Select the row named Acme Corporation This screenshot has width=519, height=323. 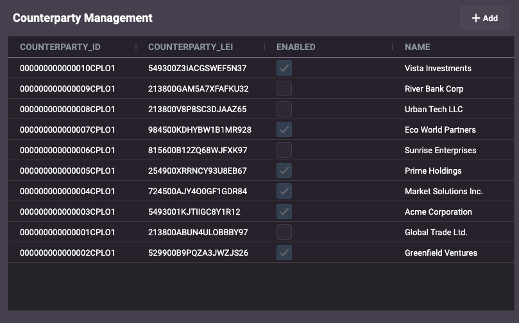(x=261, y=211)
